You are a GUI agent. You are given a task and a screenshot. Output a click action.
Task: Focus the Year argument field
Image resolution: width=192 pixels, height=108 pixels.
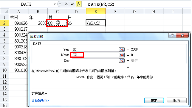click(95, 49)
